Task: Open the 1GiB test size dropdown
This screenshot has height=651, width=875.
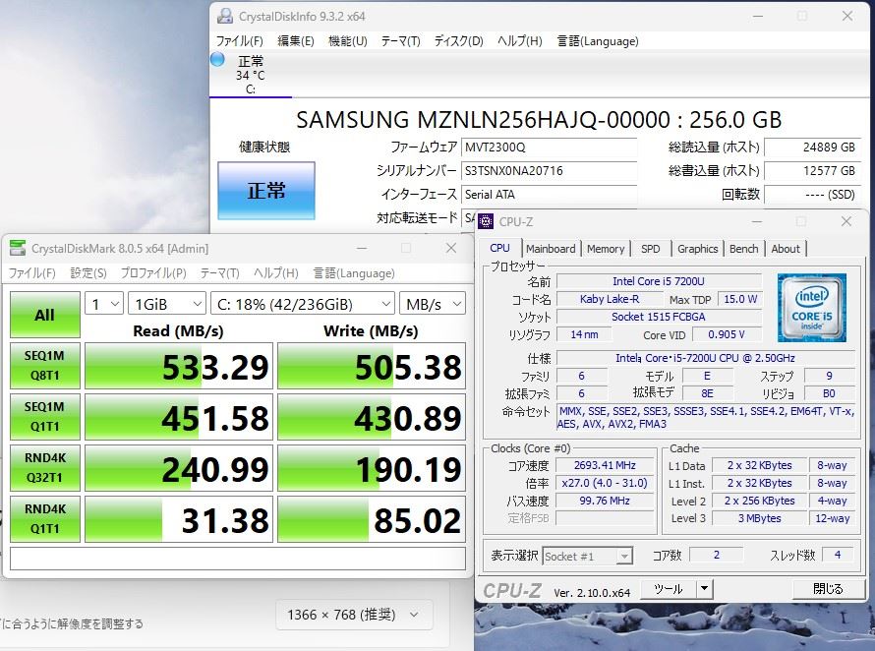Action: coord(167,304)
